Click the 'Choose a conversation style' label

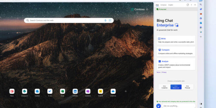tap(176, 81)
